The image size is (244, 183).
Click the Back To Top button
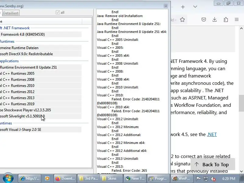pos(213,164)
